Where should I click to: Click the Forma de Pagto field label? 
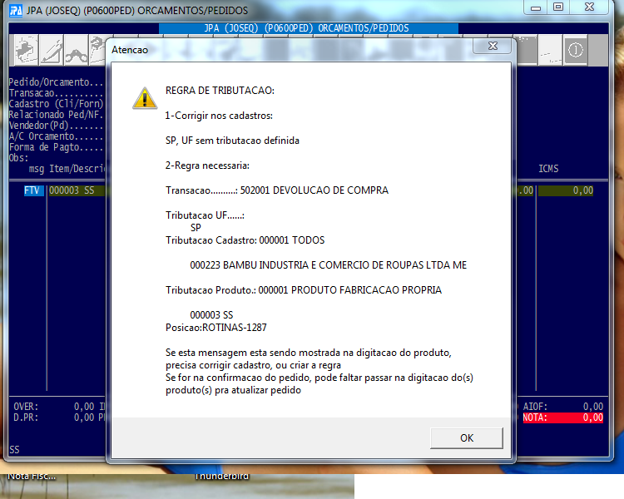pos(56,147)
